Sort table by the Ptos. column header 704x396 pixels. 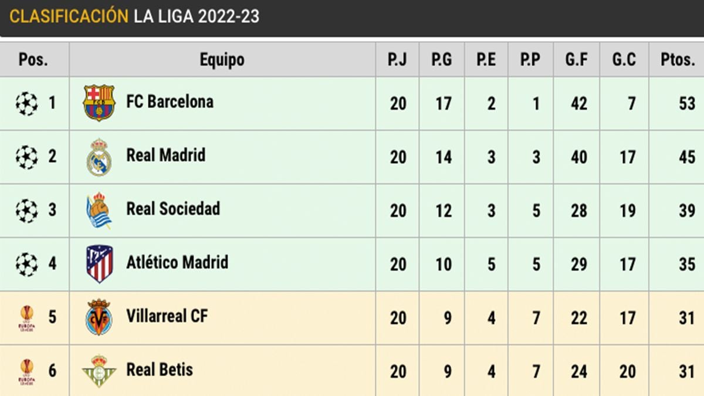[677, 59]
